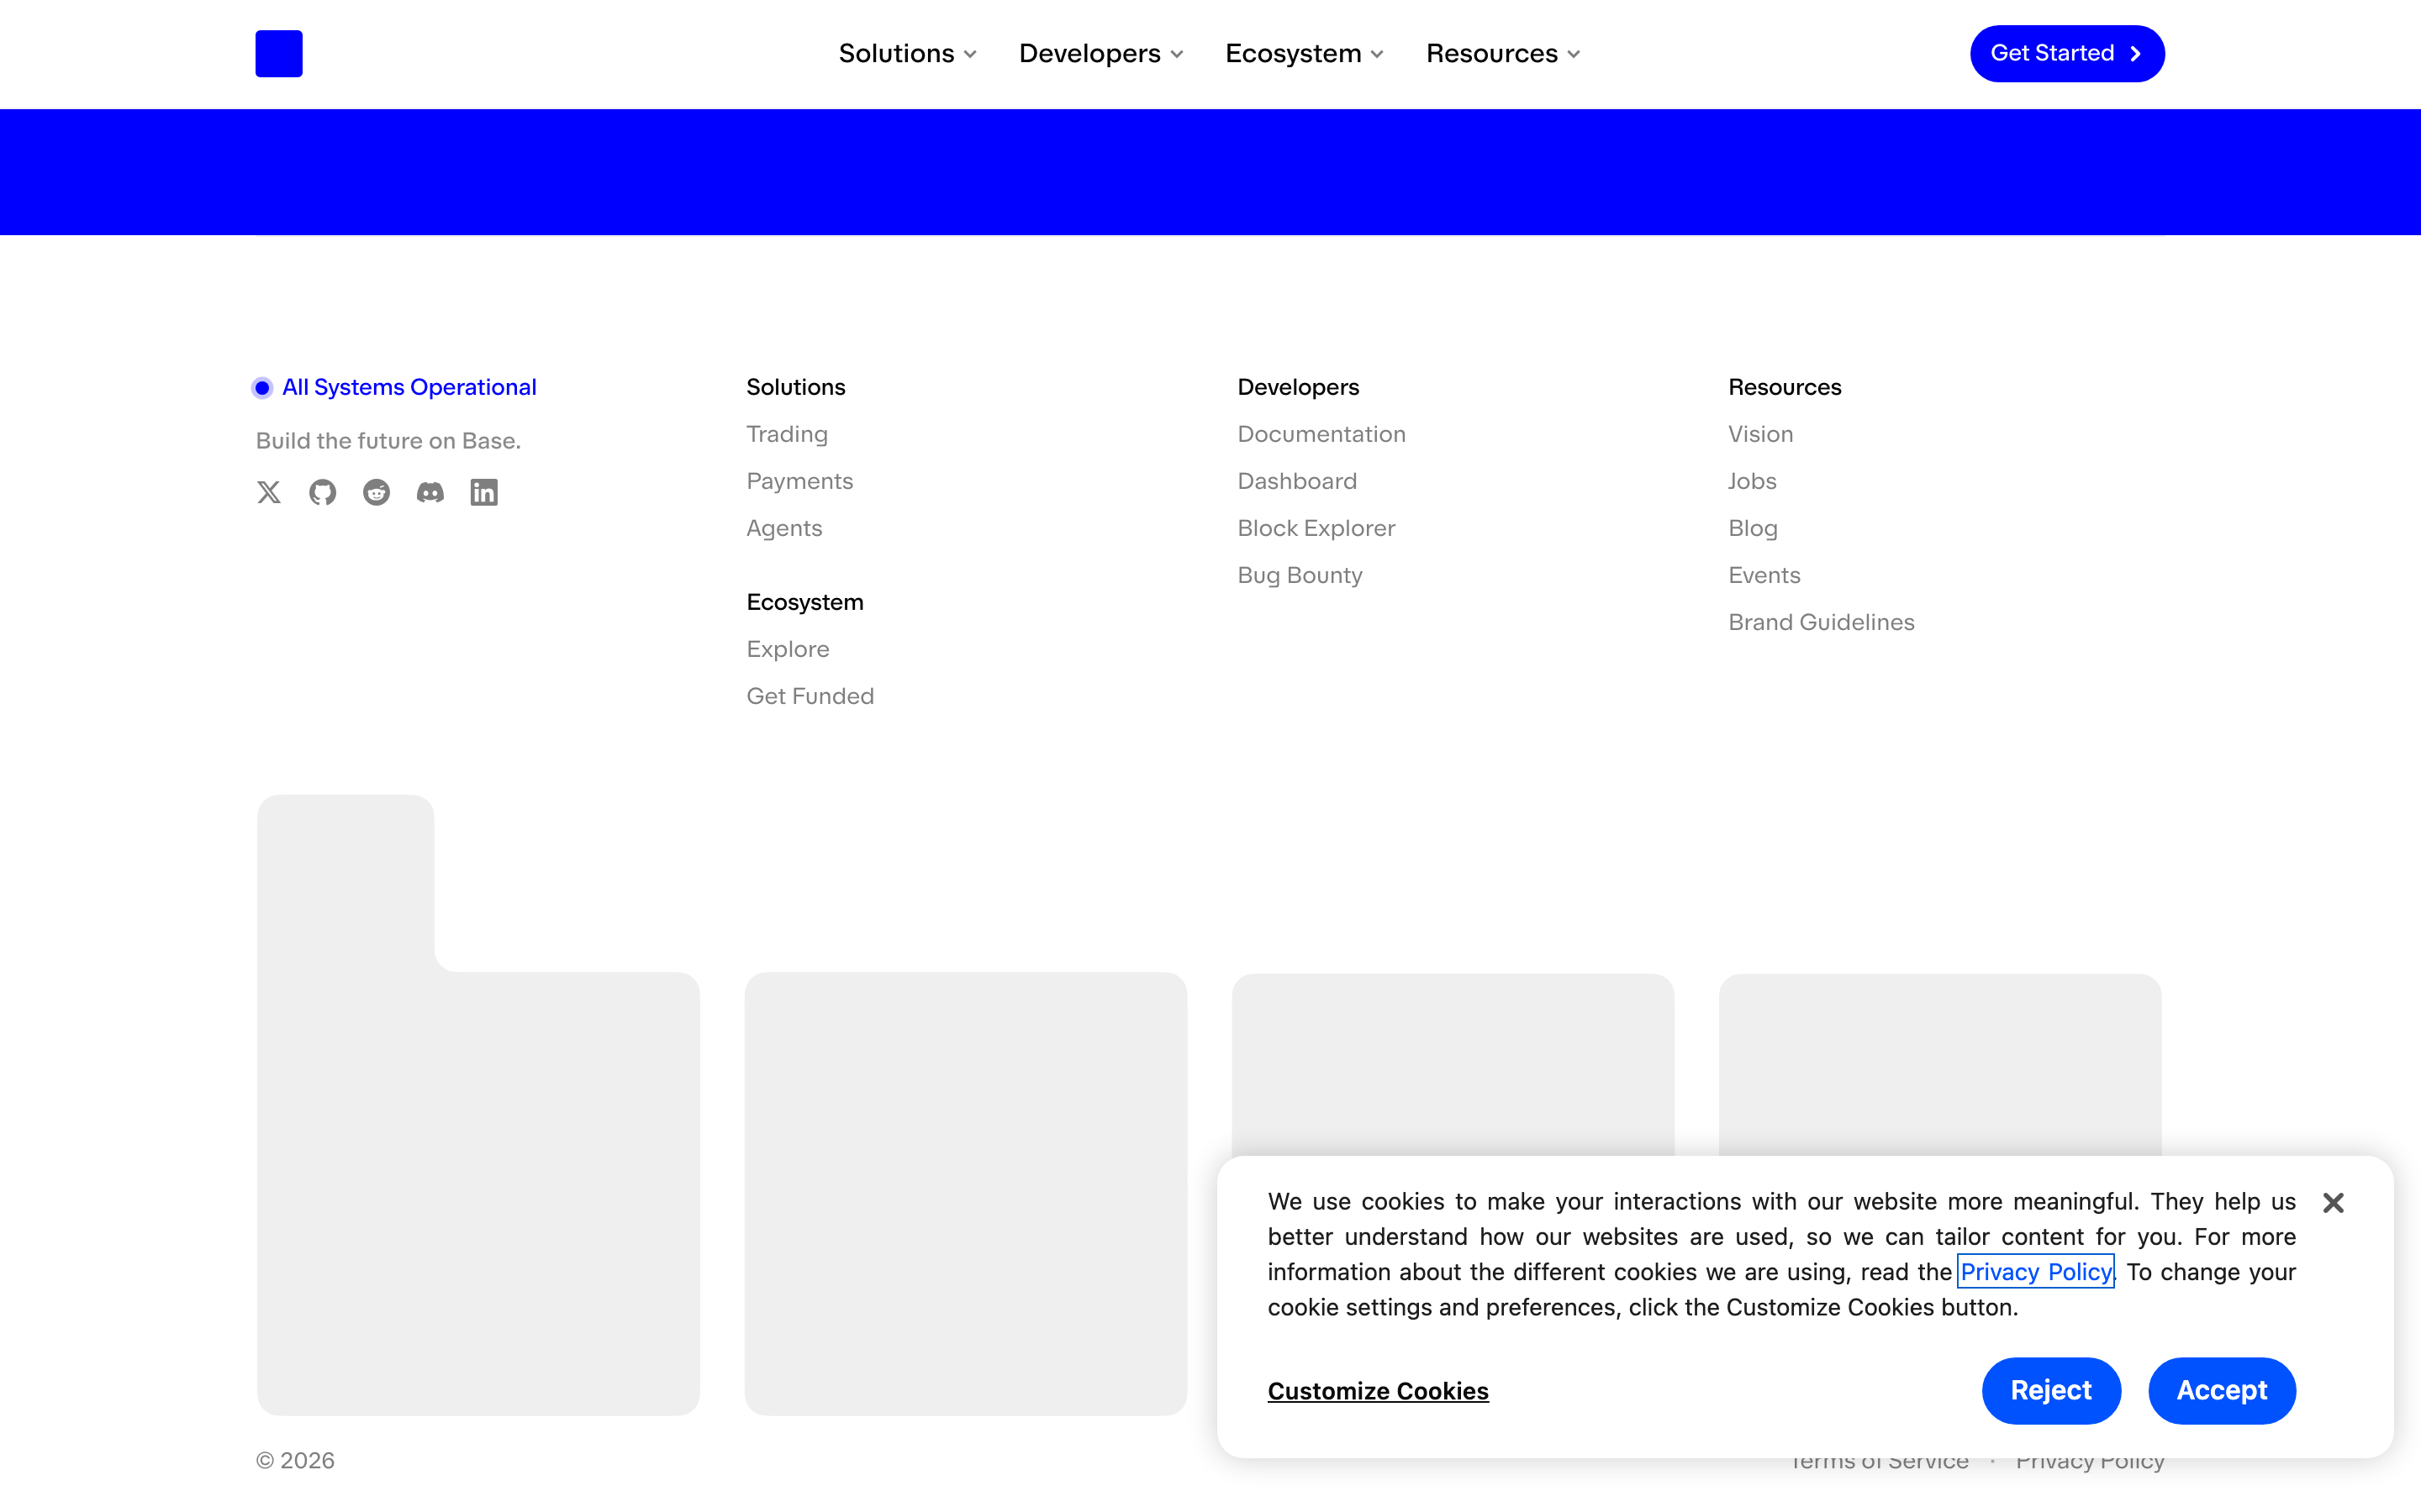Image resolution: width=2421 pixels, height=1512 pixels.
Task: Open the Brand Guidelines footer link
Action: tap(1821, 622)
